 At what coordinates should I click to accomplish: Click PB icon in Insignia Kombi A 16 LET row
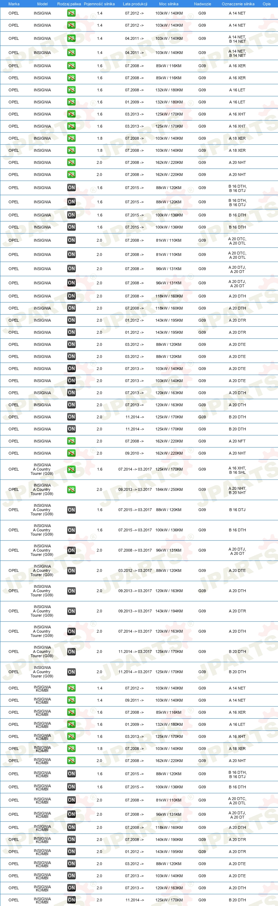coord(71,724)
